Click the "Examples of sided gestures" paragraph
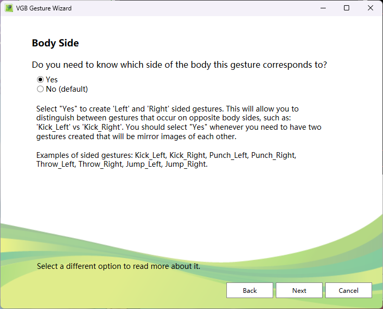Image resolution: width=383 pixels, height=309 pixels. tap(167, 160)
